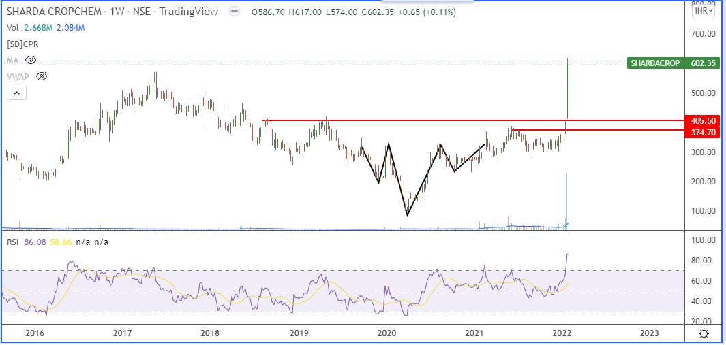
Task: Click the 500.00 price scale label
Action: click(704, 93)
